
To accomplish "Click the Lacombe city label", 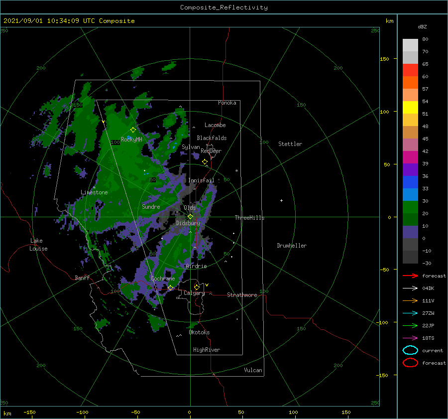I will (215, 125).
